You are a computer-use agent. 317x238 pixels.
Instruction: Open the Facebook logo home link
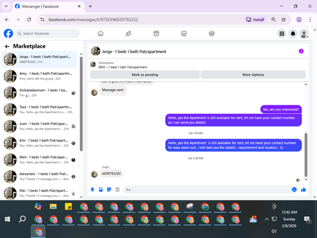pos(8,34)
